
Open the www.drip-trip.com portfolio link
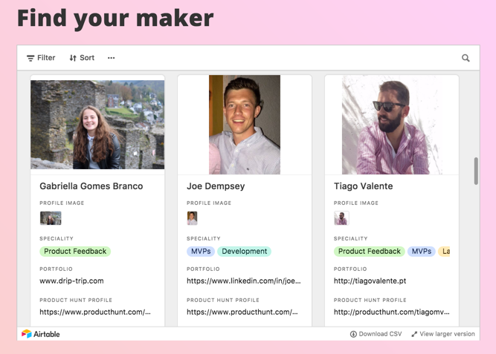71,281
